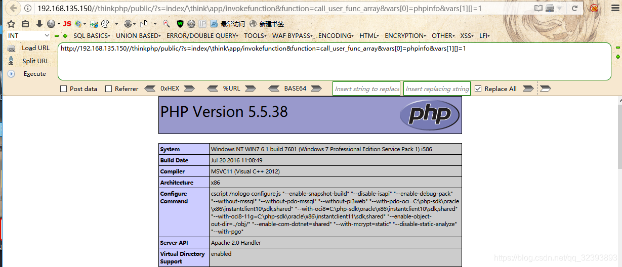Click %URL encode label
The width and height of the screenshot is (622, 267).
coord(232,88)
